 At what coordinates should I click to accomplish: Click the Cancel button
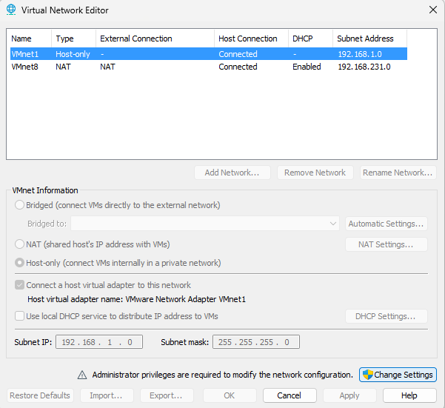(x=290, y=395)
